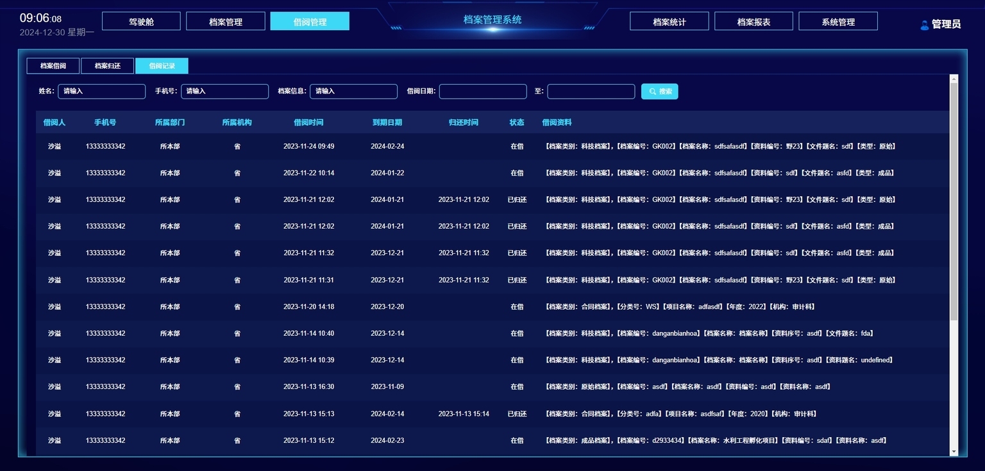Open the 档案统计 menu
The height and width of the screenshot is (471, 985).
coord(669,21)
